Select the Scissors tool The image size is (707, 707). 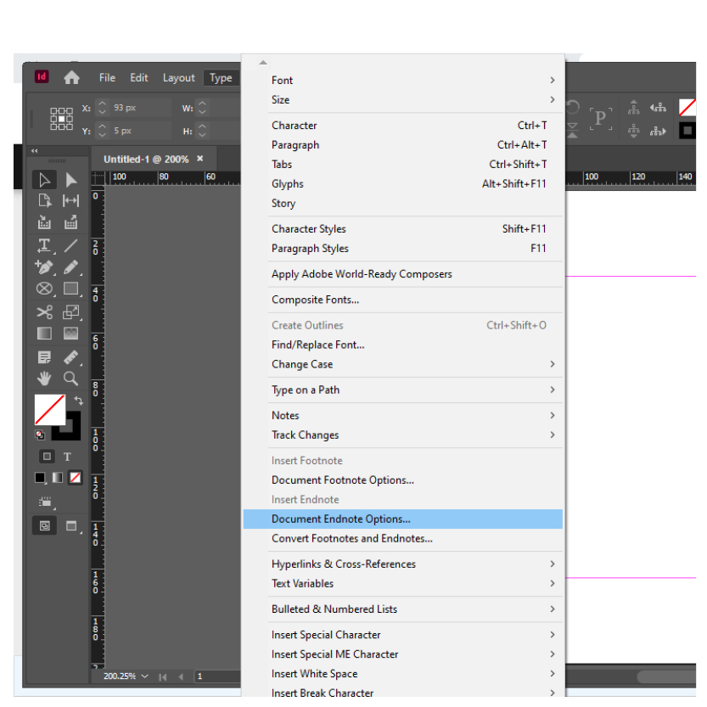click(x=44, y=312)
